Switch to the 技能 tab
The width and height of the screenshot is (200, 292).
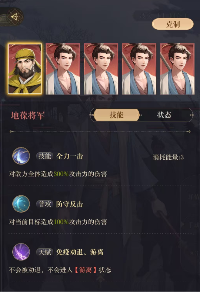(116, 115)
